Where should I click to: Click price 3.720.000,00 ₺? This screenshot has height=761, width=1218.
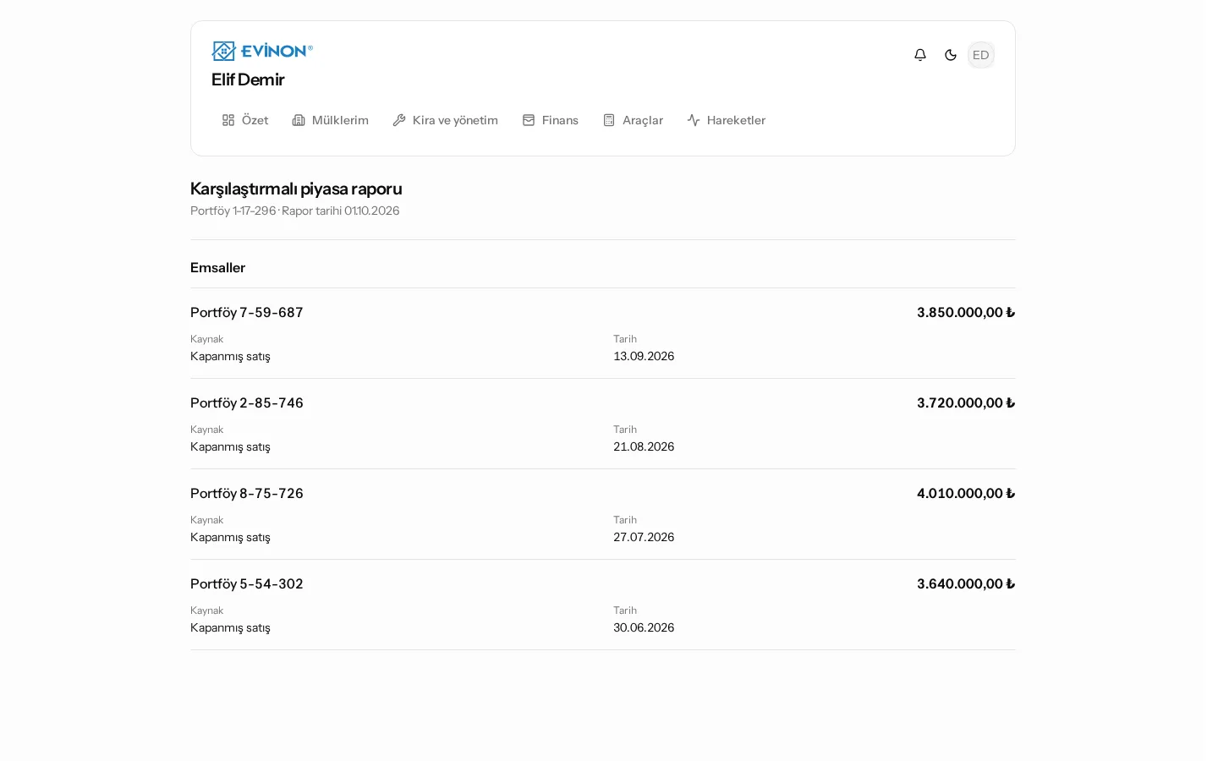tap(966, 403)
